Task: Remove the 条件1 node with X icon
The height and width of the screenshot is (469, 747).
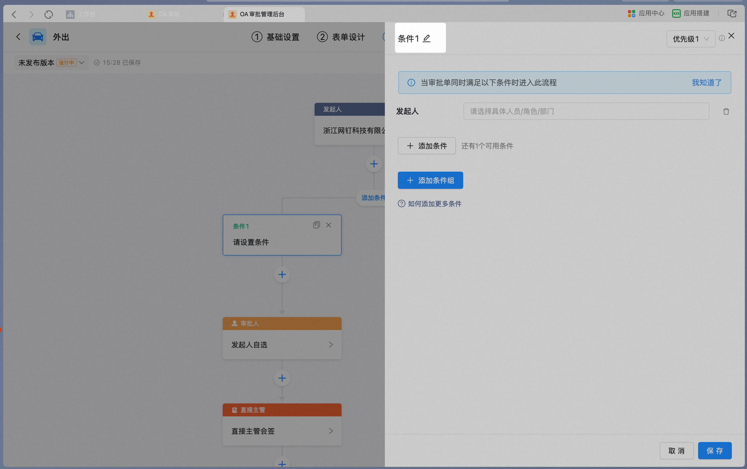Action: click(329, 225)
